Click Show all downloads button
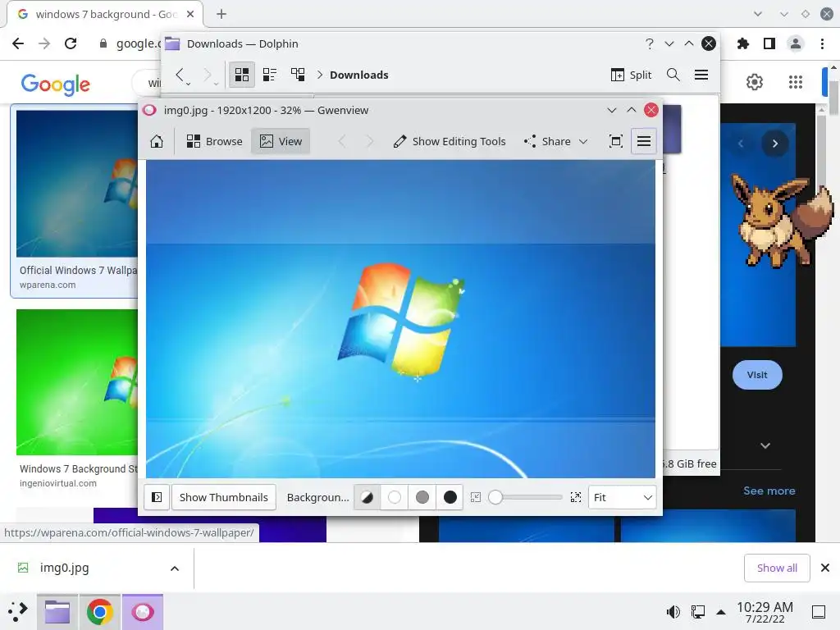This screenshot has width=840, height=630. pyautogui.click(x=777, y=568)
